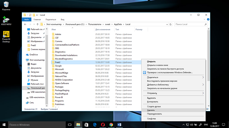Open Microsoft Word from taskbar
This screenshot has width=229, height=128.
click(x=119, y=125)
